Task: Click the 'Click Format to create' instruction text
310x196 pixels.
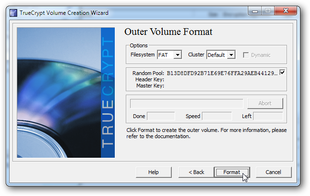Action: (206, 133)
